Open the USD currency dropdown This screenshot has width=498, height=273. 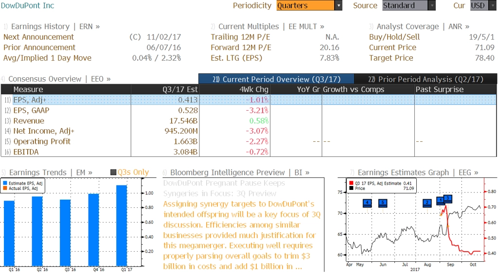point(493,5)
